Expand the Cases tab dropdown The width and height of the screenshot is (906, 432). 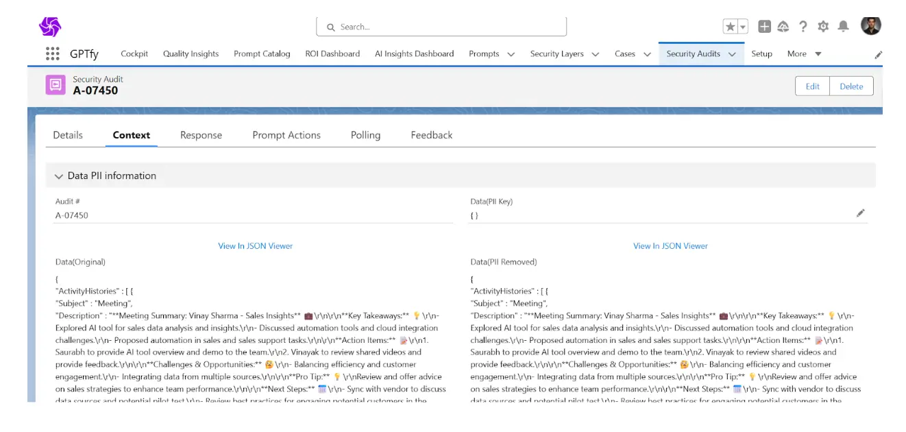click(x=646, y=53)
